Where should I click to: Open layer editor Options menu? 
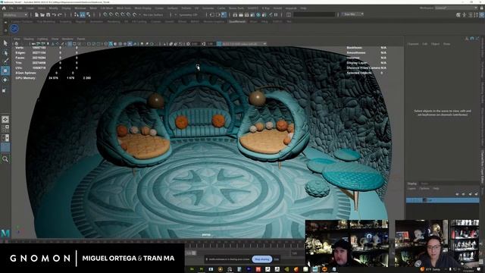(x=424, y=189)
